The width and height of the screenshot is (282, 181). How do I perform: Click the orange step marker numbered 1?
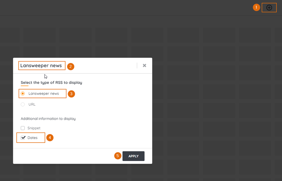(256, 8)
